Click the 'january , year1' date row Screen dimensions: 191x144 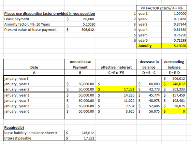tap(34, 78)
